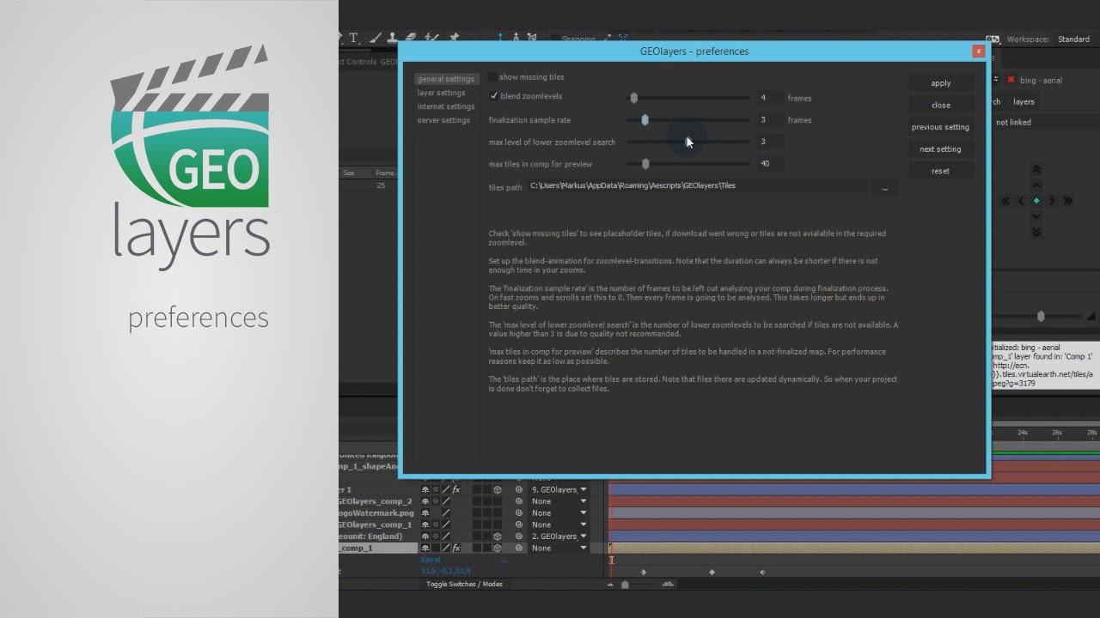
Task: Select the Eraser tool
Action: click(411, 38)
